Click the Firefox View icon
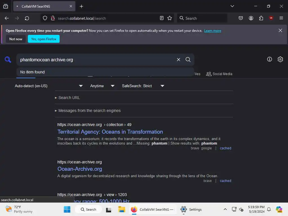This screenshot has height=216, width=288. [6, 6]
